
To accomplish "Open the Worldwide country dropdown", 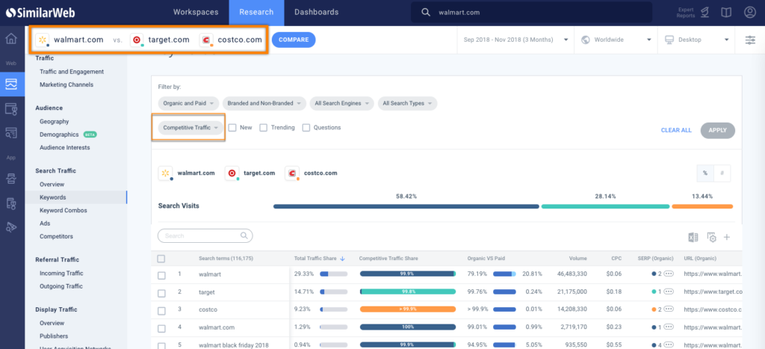I will pos(616,40).
